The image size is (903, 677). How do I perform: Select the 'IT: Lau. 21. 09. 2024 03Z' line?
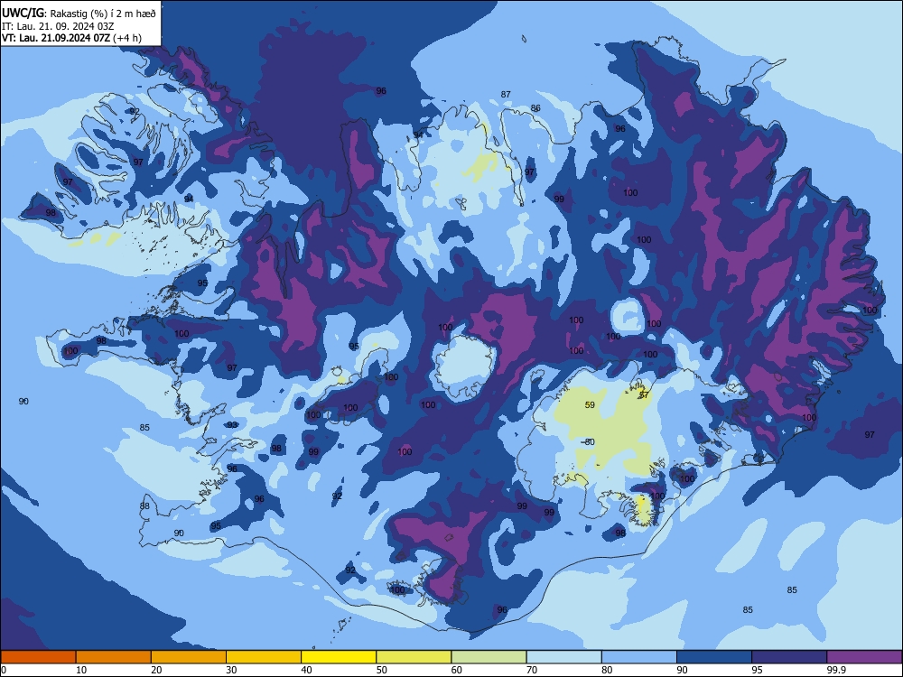point(58,26)
